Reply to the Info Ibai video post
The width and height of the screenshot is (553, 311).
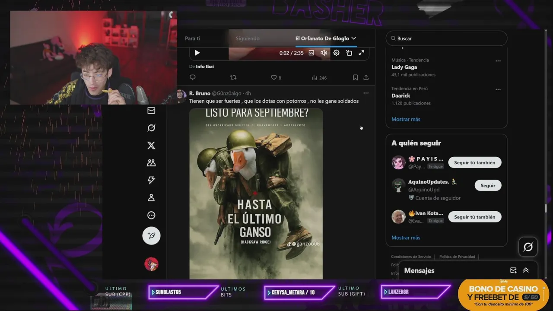point(193,77)
